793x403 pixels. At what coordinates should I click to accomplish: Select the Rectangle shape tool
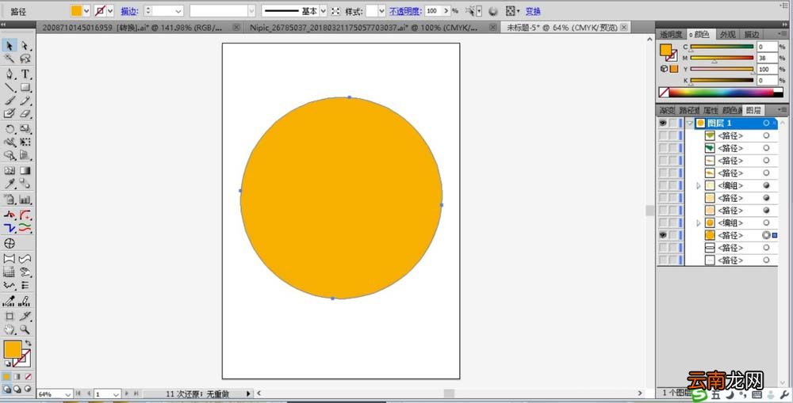pos(25,87)
